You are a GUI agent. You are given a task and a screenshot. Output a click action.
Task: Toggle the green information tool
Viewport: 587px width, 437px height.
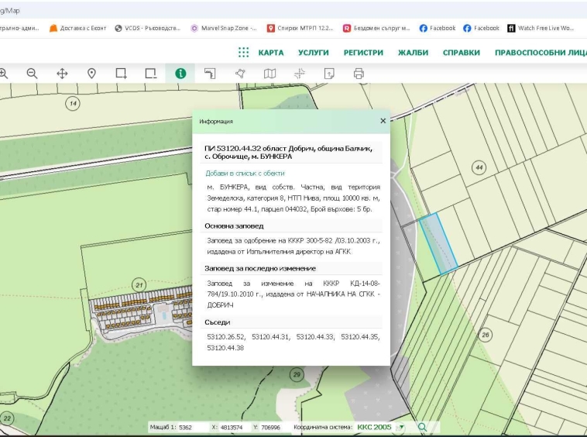(x=180, y=74)
